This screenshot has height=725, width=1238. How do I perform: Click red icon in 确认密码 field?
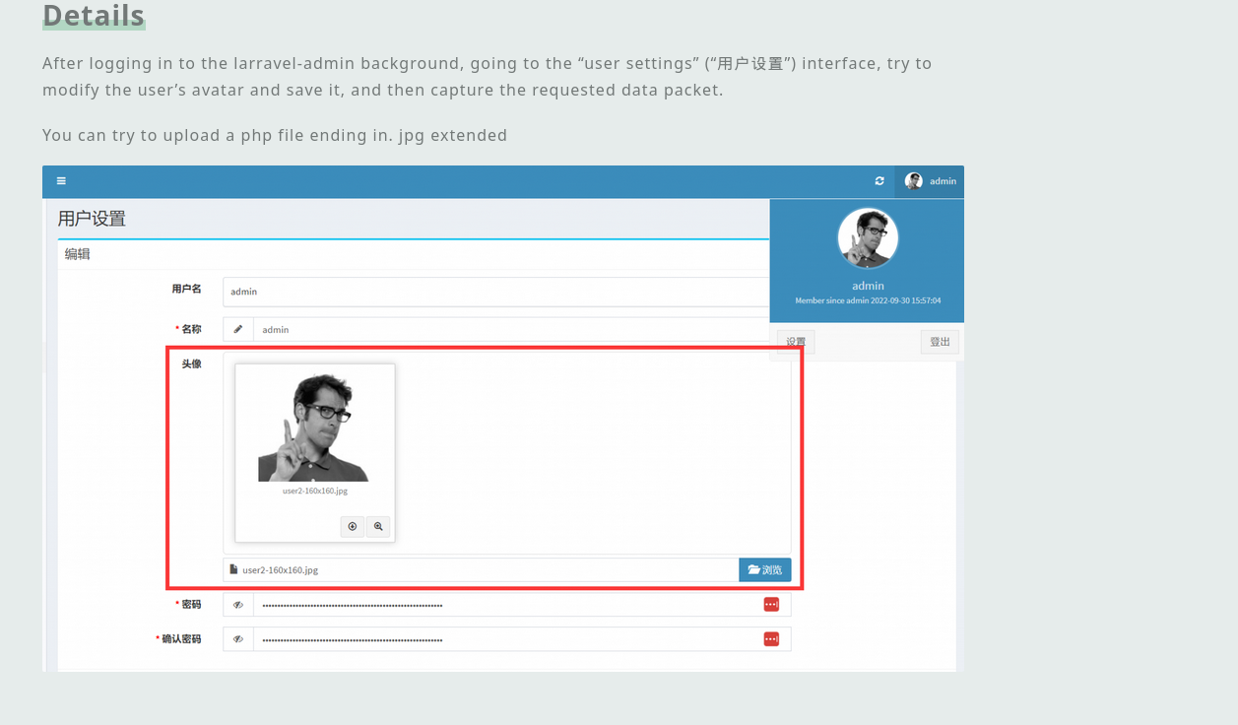(x=771, y=639)
